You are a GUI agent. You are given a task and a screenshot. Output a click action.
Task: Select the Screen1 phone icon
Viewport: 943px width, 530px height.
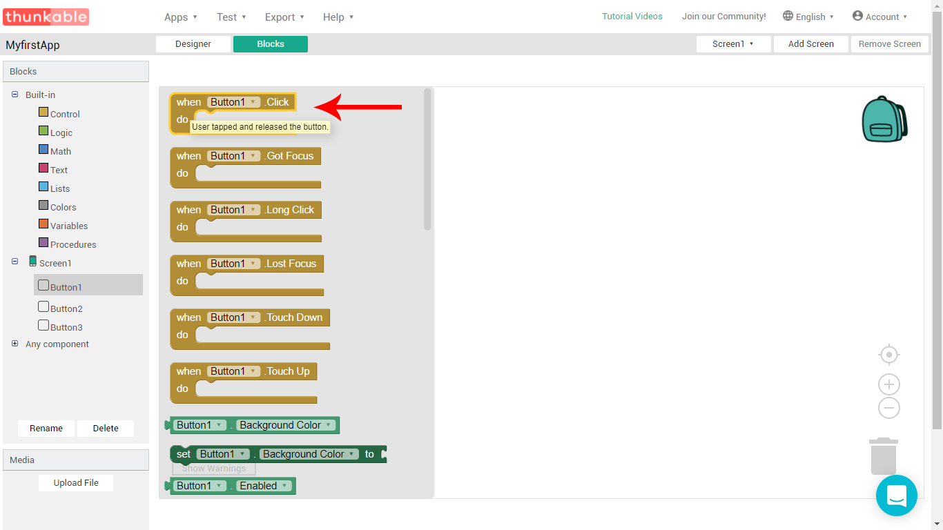coord(32,262)
